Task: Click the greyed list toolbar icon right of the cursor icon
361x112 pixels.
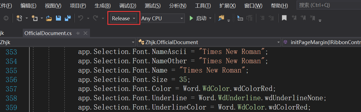Action: pyautogui.click(x=249, y=18)
